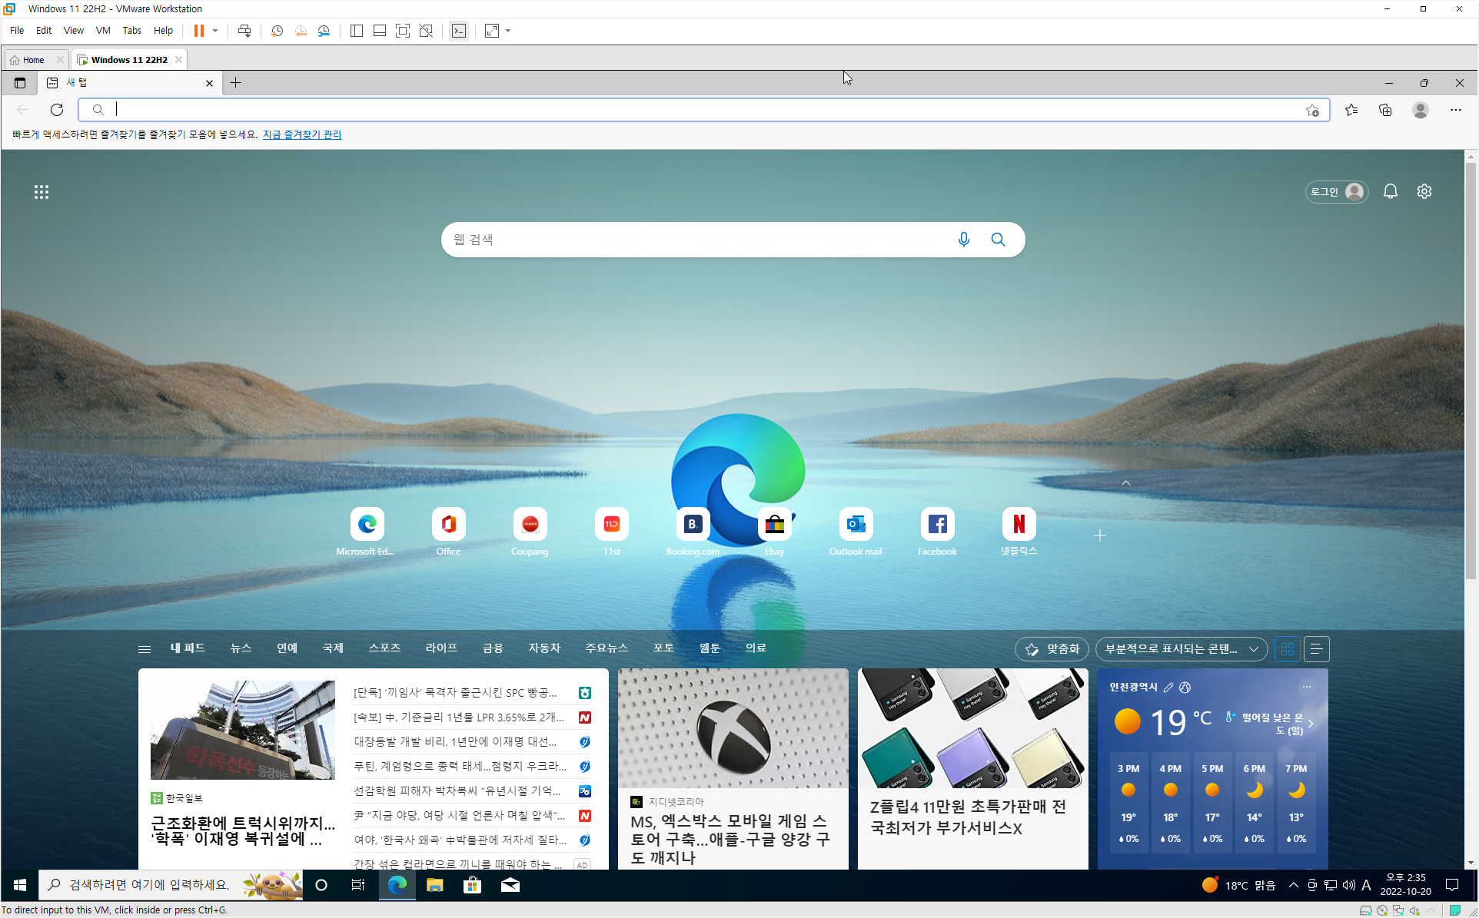Collapse quick links with the chevron
This screenshot has height=918, width=1479.
coord(1126,483)
